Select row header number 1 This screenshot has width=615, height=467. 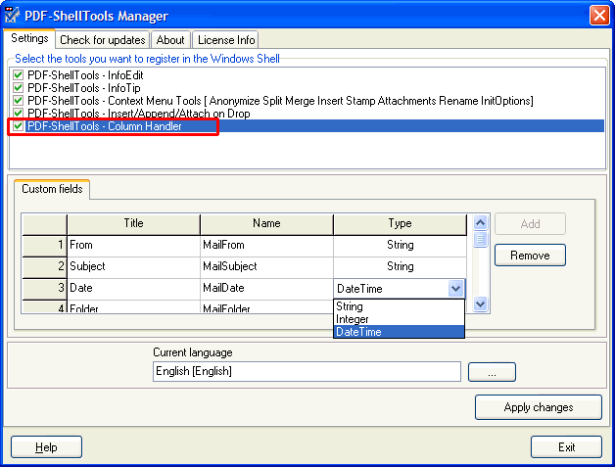(x=44, y=245)
